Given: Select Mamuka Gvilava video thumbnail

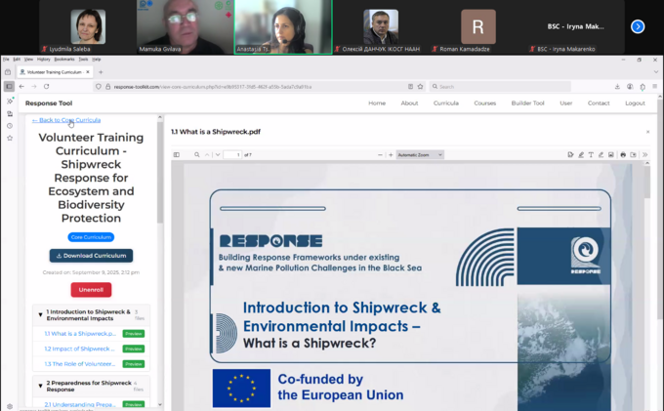Looking at the screenshot, I should pos(186,27).
